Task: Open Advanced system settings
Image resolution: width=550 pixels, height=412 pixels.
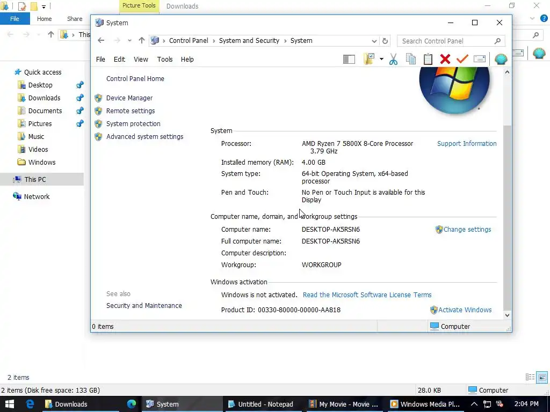Action: coord(144,137)
